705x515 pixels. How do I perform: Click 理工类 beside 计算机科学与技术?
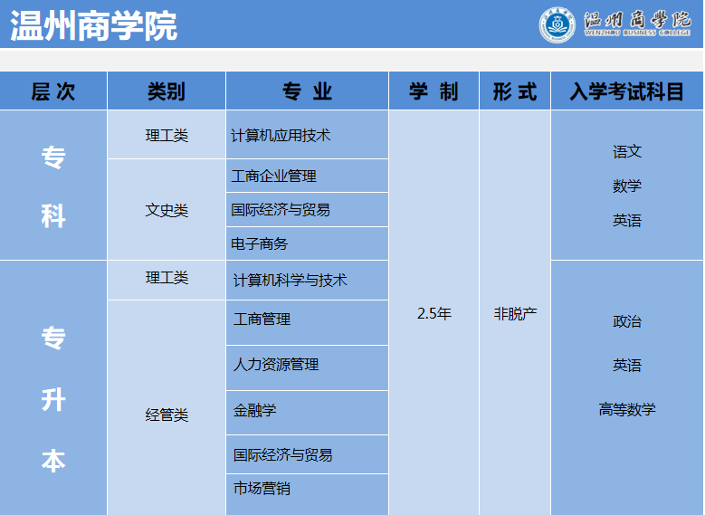(167, 278)
